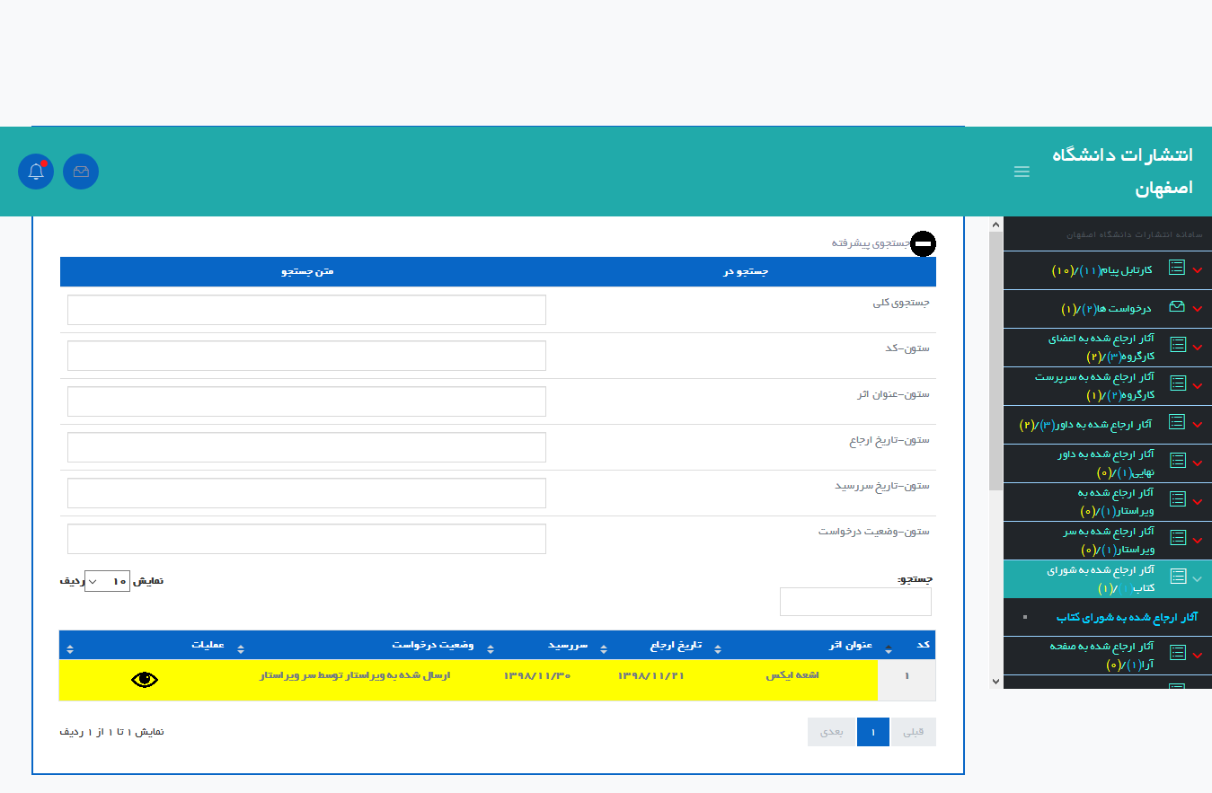Click page 1 pagination button
The height and width of the screenshot is (793, 1212).
point(872,732)
